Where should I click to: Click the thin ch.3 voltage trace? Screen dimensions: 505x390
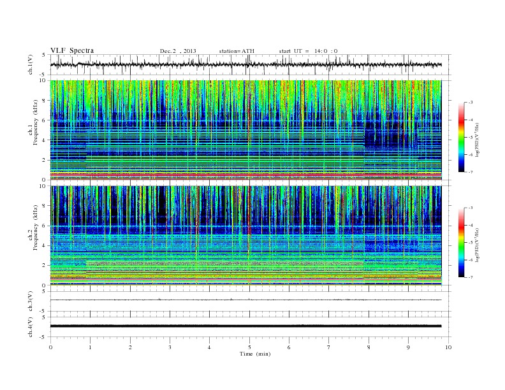coord(245,300)
